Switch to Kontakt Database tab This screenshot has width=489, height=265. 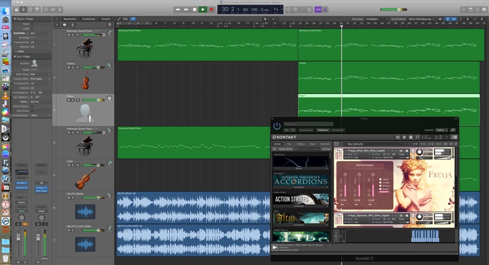pyautogui.click(x=301, y=144)
